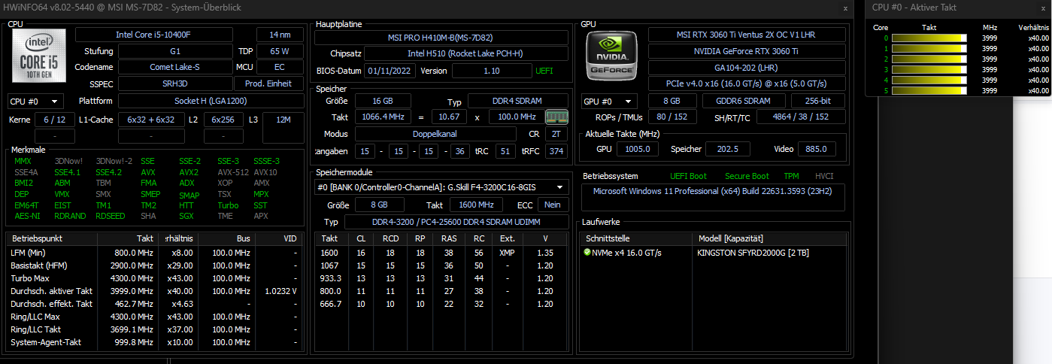
Task: Open the CPU #0 selector dropdown
Action: [x=35, y=101]
